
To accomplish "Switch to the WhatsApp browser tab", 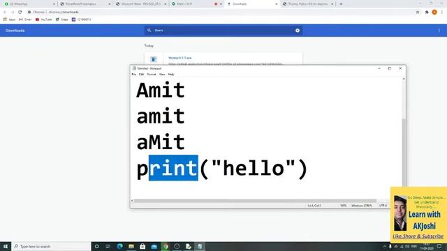I will click(x=29, y=4).
